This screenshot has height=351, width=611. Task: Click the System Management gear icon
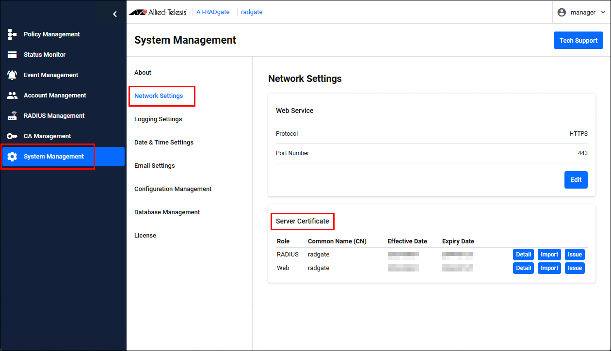point(12,157)
